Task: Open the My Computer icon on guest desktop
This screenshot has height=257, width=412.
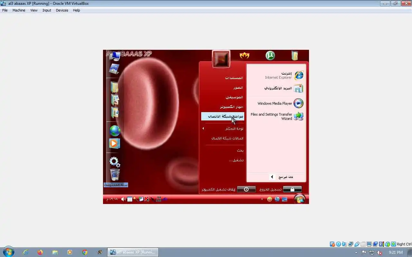Action: point(115,56)
